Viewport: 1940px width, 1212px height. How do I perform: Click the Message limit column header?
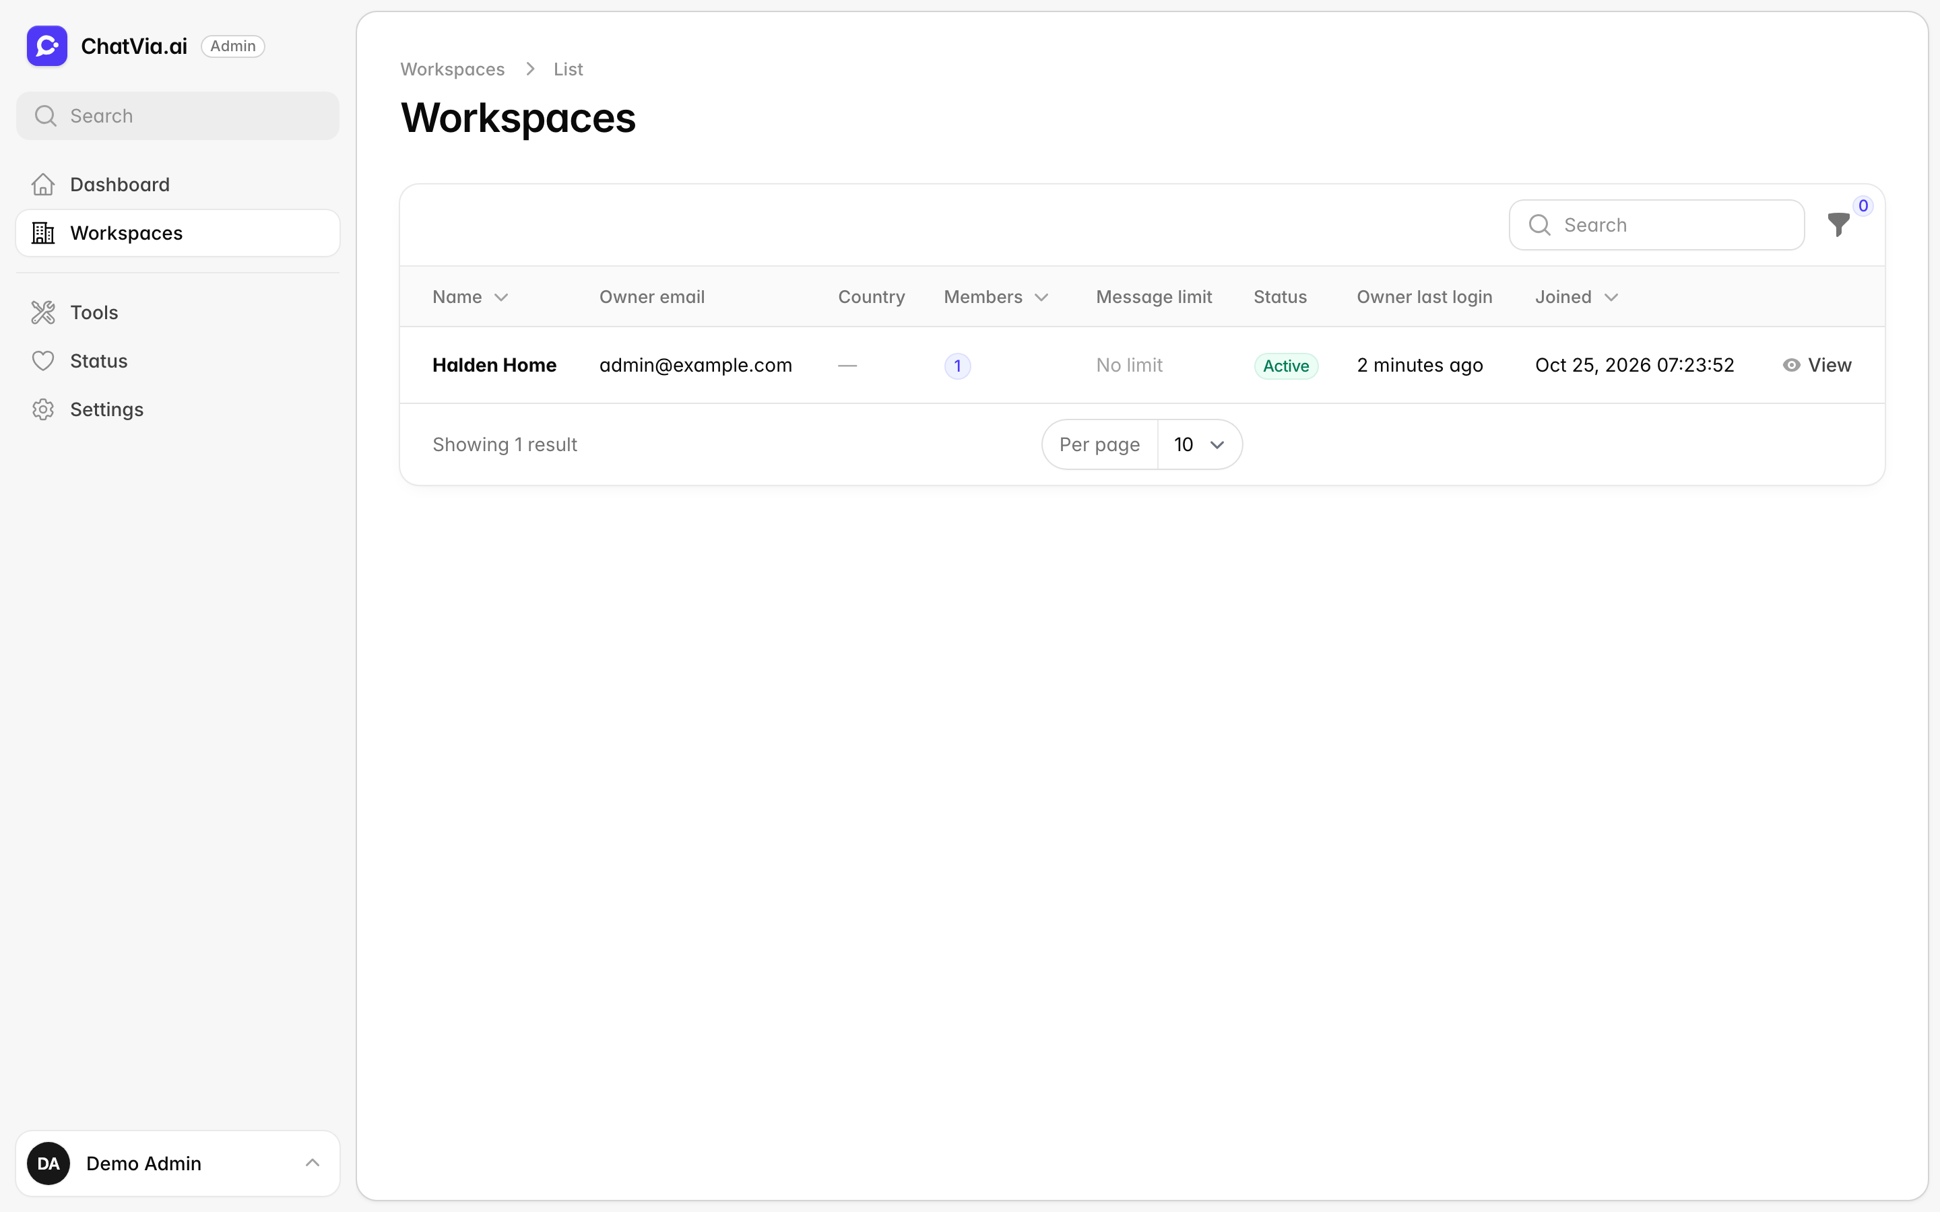coord(1154,298)
